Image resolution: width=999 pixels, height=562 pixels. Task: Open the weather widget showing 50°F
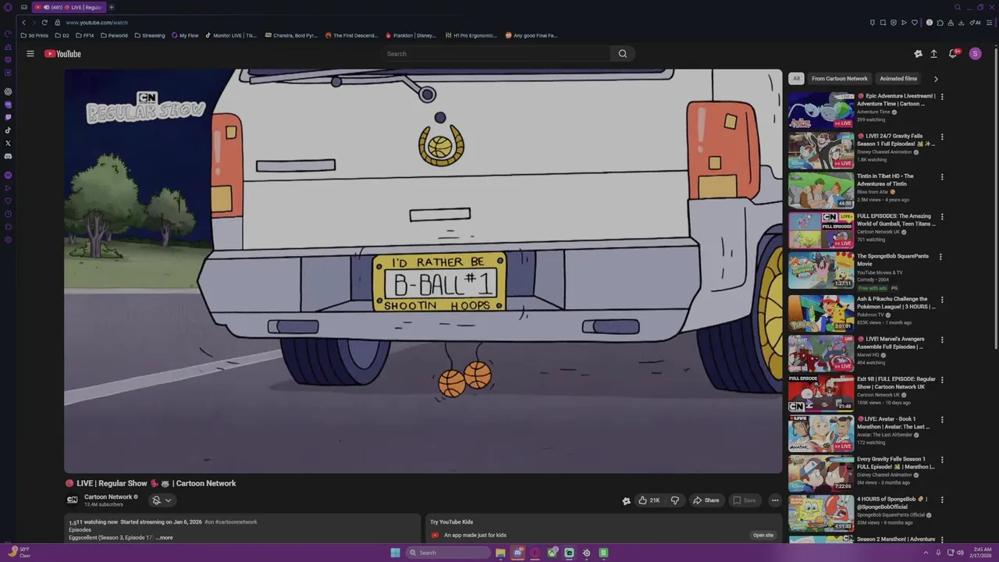[19, 553]
